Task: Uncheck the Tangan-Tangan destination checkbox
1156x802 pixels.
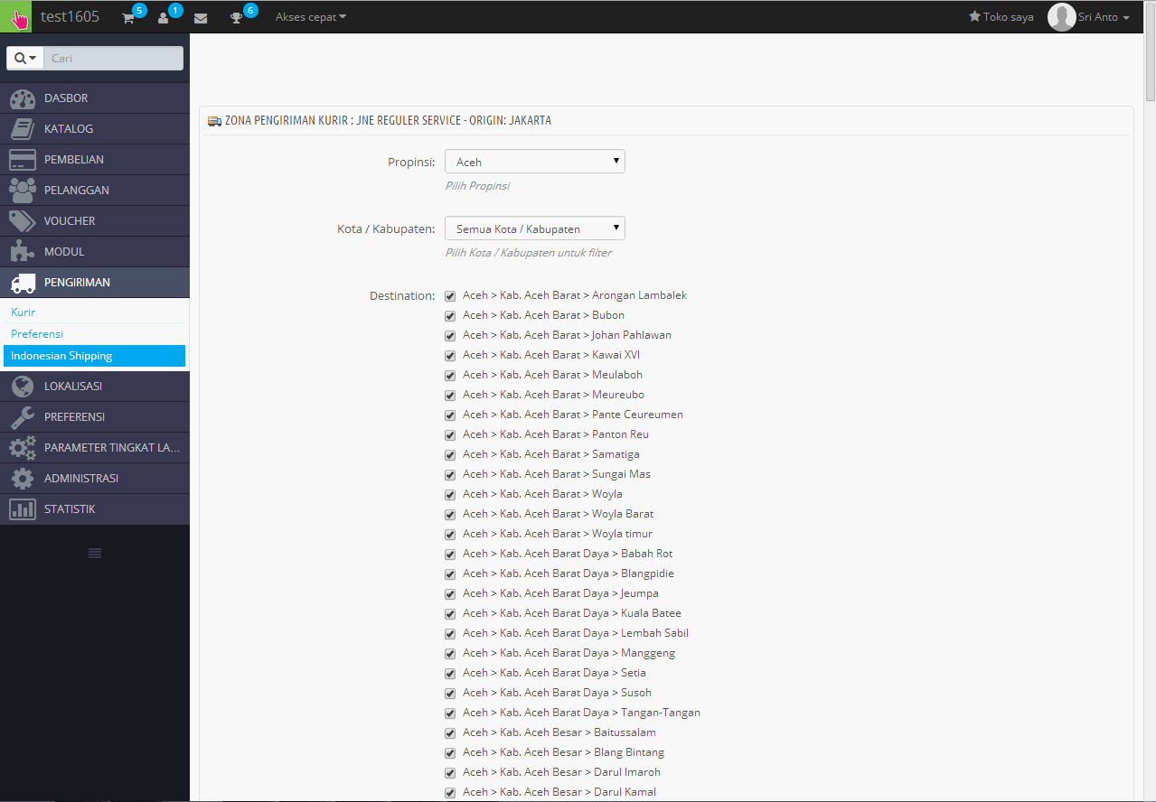Action: pos(450,713)
